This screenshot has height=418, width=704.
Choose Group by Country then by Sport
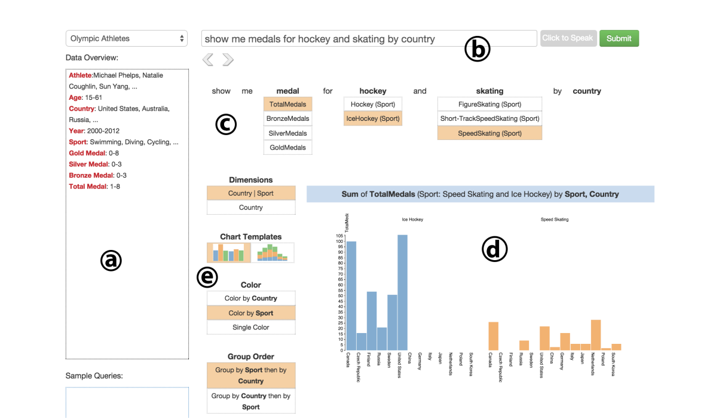[251, 401]
